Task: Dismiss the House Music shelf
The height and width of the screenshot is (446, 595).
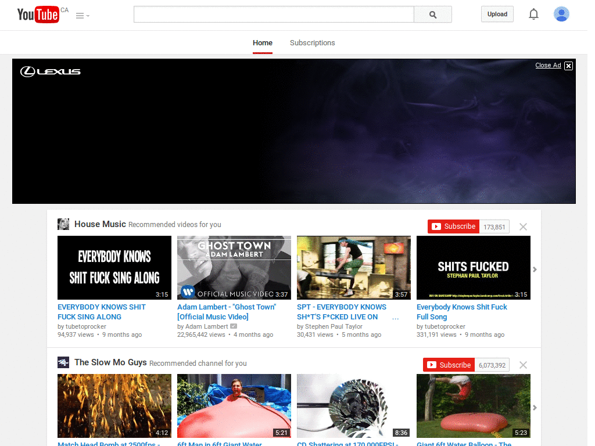Action: click(523, 227)
